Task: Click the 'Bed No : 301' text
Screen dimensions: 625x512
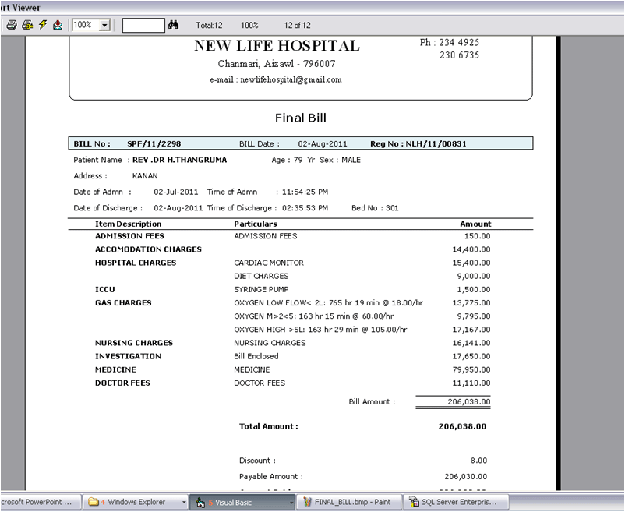Action: pos(375,208)
